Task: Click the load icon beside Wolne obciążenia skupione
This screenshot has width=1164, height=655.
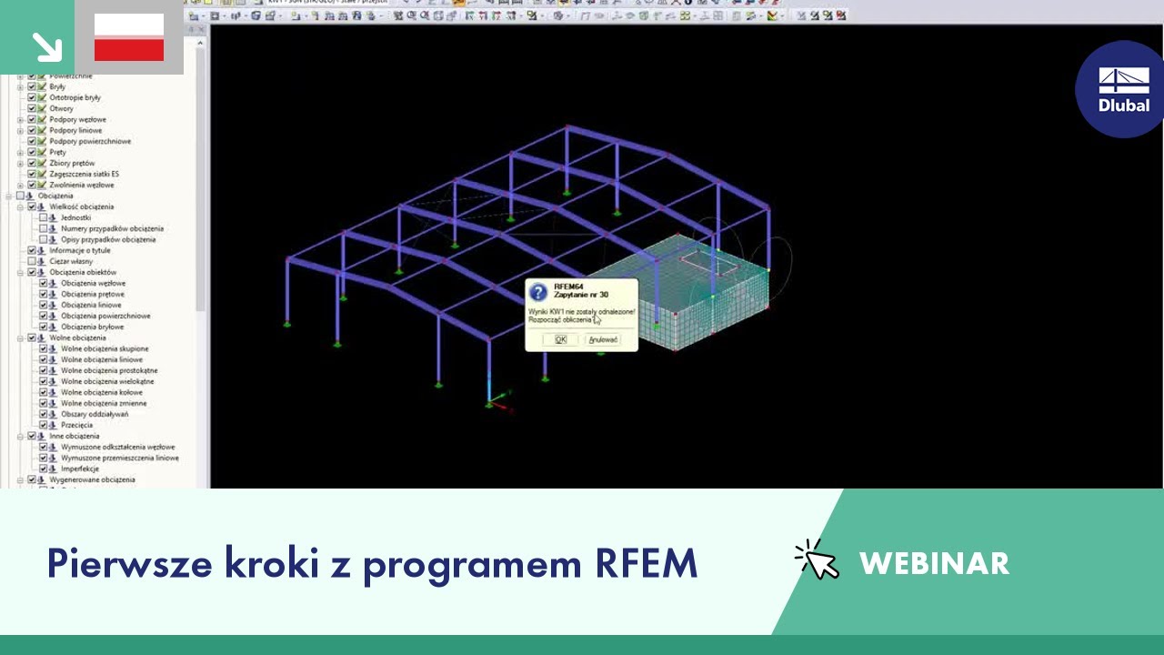Action: tap(53, 348)
